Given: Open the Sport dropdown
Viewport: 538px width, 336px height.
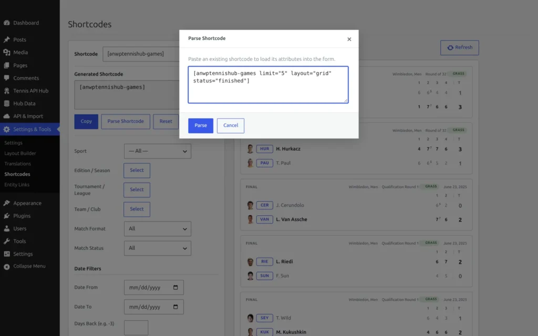Looking at the screenshot, I should point(158,151).
